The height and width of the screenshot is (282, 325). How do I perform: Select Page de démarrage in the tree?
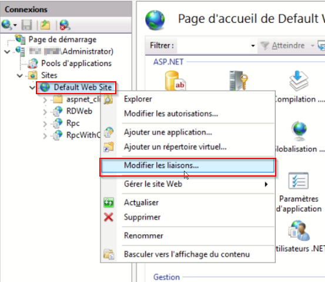click(x=62, y=39)
